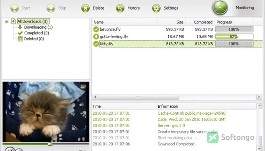Click the completed status icon for beyonce.flv
The height and width of the screenshot is (151, 265).
[x=96, y=29]
